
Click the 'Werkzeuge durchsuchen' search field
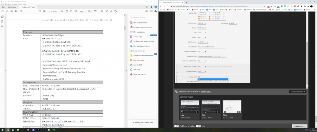143,17
